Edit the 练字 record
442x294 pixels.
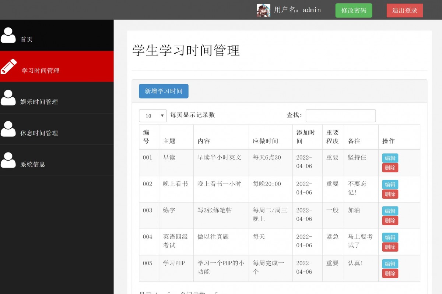(390, 211)
